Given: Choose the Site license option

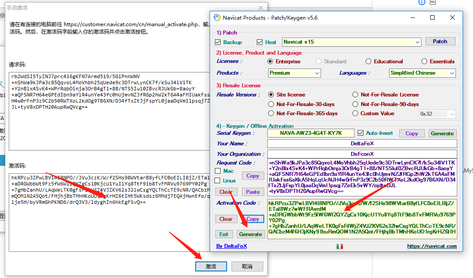Looking at the screenshot, I should click(271, 95).
